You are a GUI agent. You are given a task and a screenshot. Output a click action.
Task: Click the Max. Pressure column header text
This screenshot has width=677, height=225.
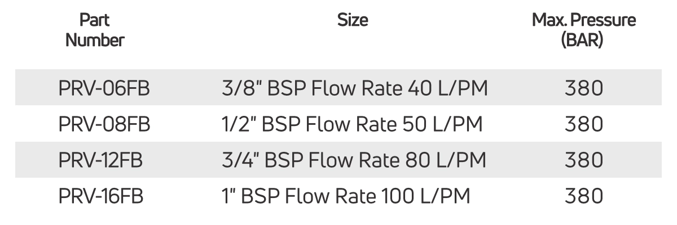tap(584, 21)
